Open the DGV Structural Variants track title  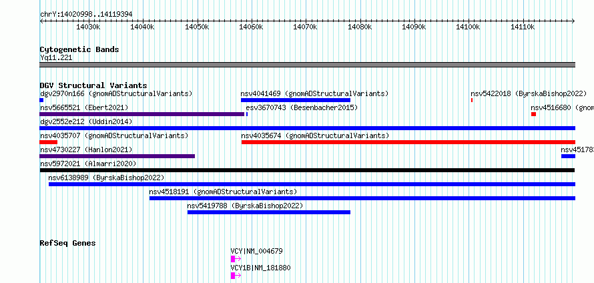coord(93,85)
